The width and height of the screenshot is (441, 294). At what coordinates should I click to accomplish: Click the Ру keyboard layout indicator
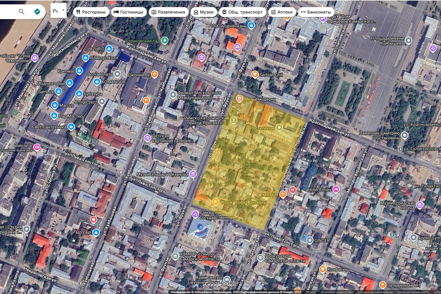coord(55,11)
